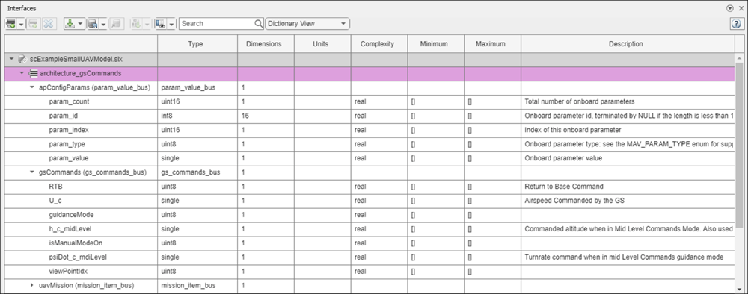This screenshot has width=748, height=294.
Task: Select the param_value element row
Action: point(370,158)
